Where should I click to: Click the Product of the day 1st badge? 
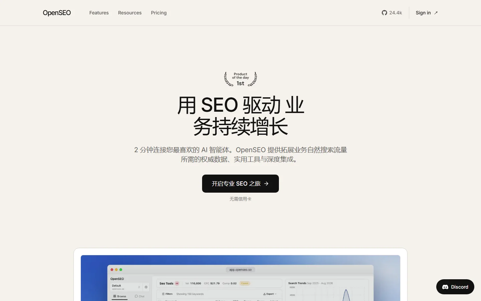point(240,79)
